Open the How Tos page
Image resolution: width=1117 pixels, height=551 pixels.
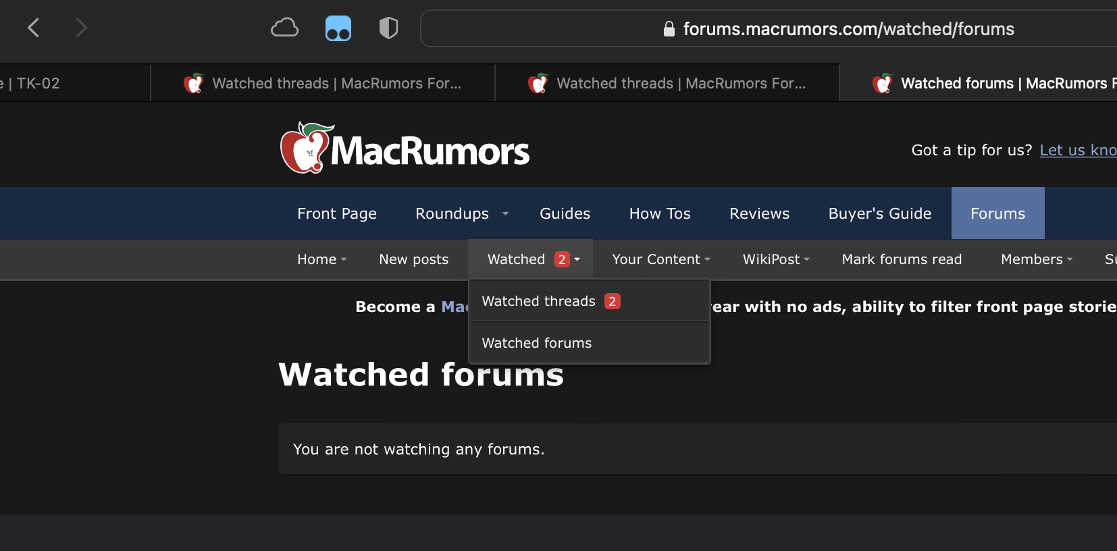point(660,213)
